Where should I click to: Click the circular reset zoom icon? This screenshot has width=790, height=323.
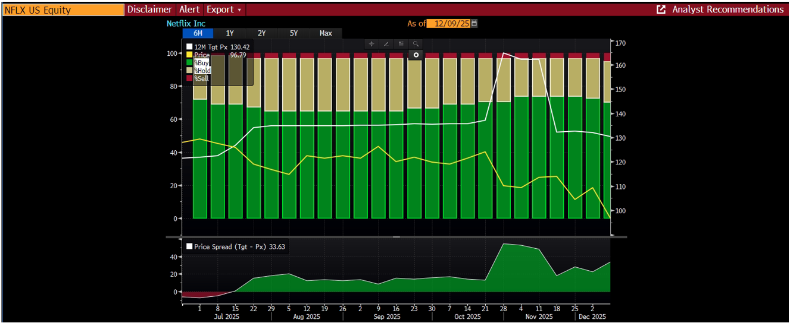point(416,55)
